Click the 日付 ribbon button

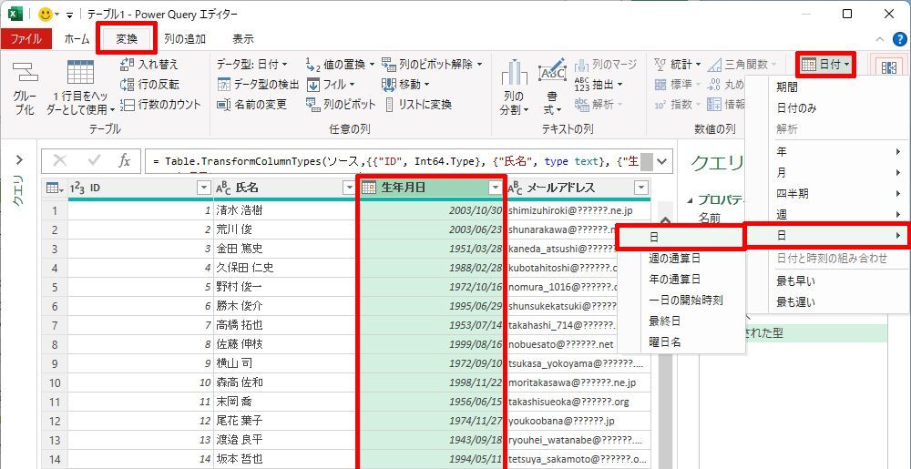pyautogui.click(x=826, y=65)
